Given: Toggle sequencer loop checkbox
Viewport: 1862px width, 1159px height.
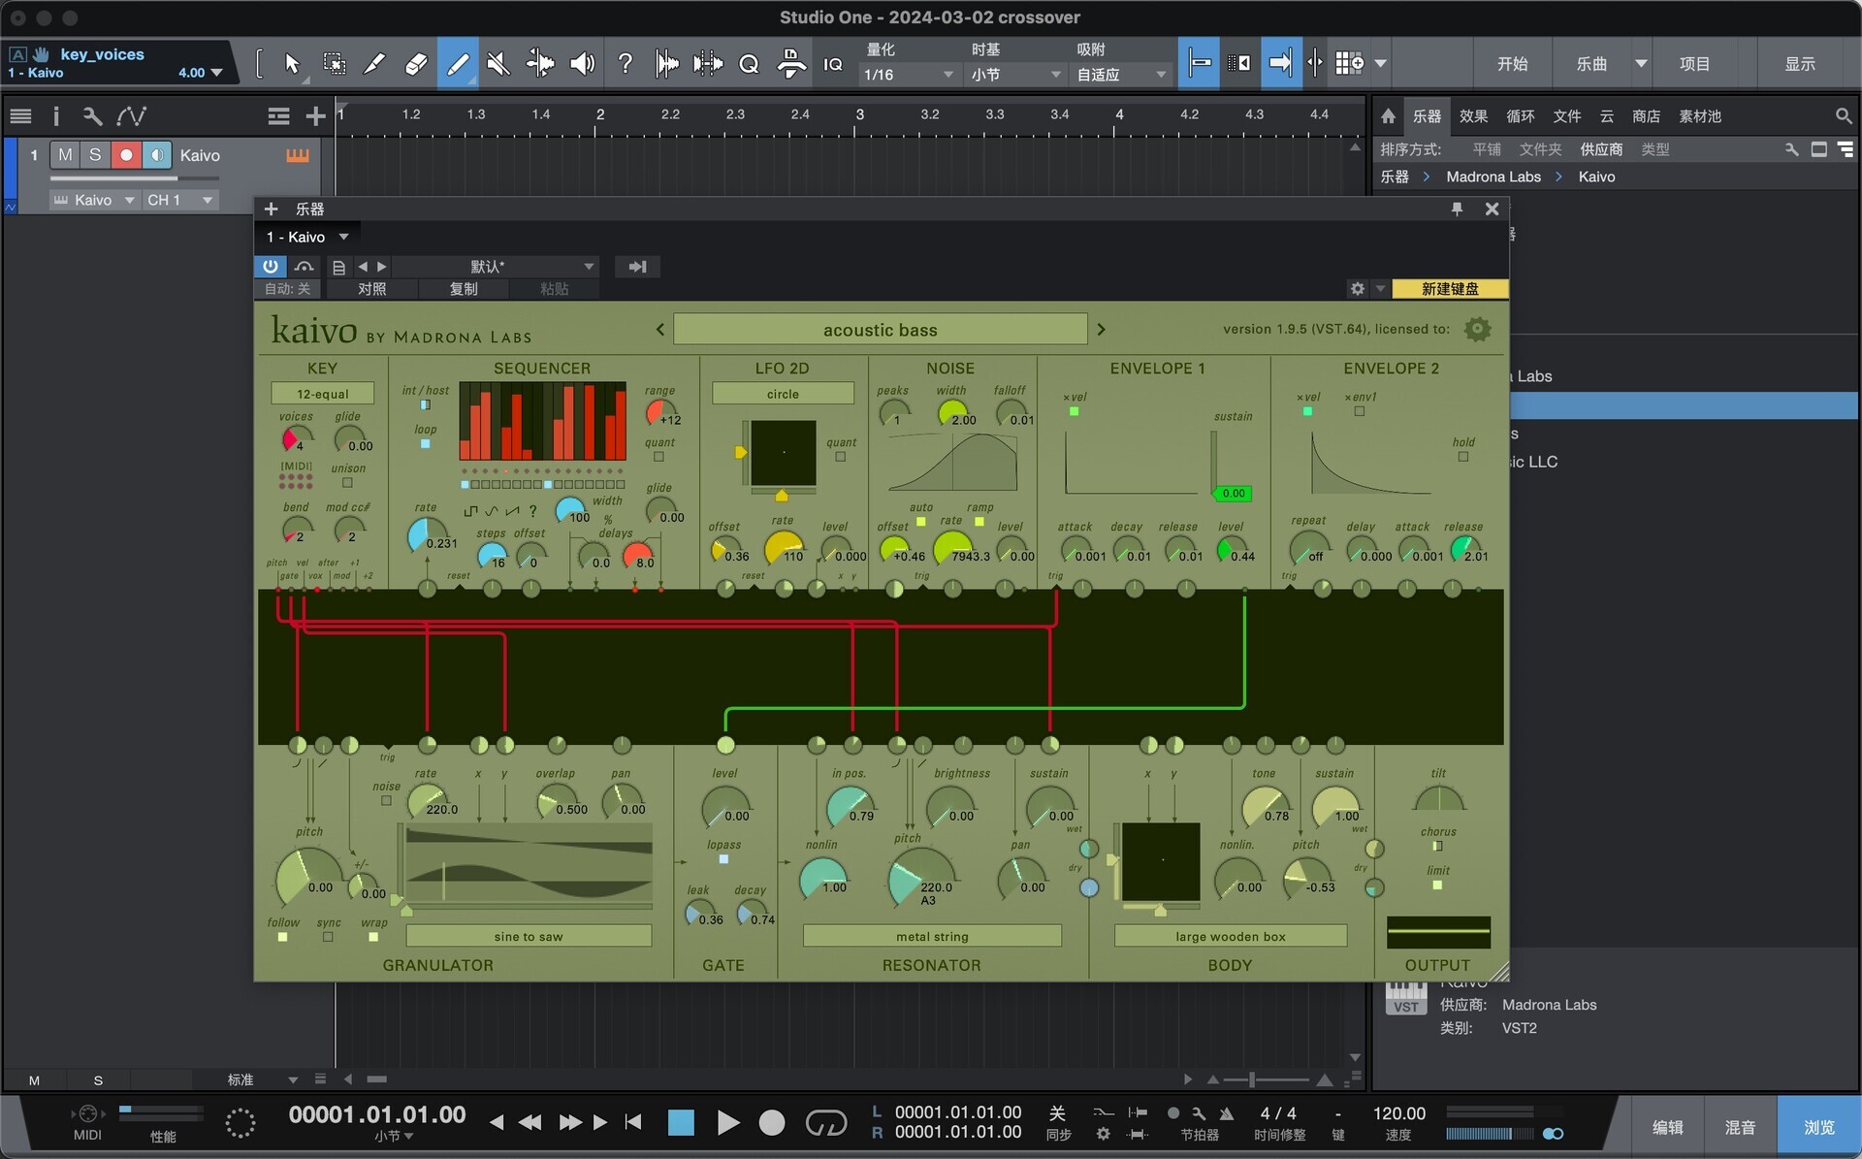Looking at the screenshot, I should [x=425, y=443].
